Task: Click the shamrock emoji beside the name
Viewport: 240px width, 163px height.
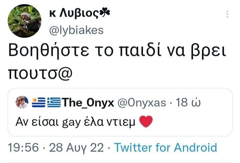Action: pyautogui.click(x=105, y=13)
